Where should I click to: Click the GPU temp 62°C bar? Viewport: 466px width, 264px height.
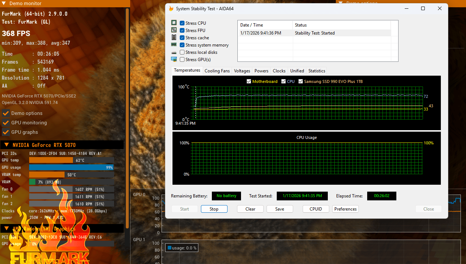tap(71, 160)
